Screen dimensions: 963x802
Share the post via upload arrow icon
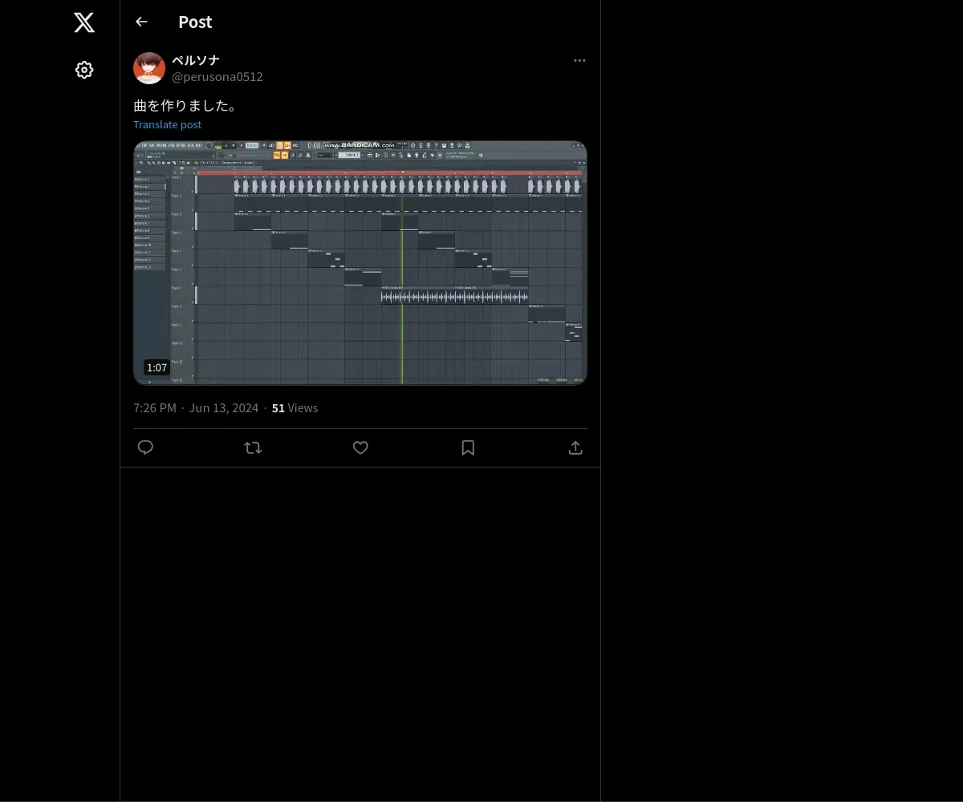coord(575,448)
